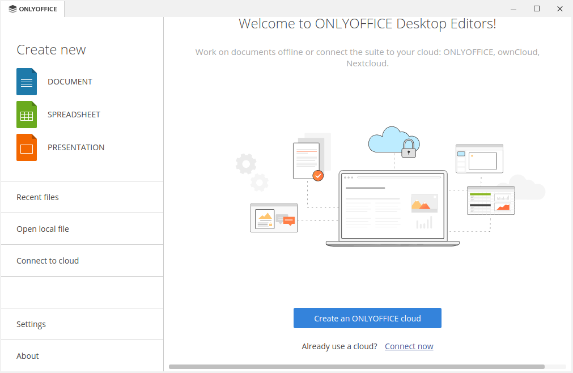Screen dimensions: 573x373
Task: Follow the Connect now link
Action: pos(409,346)
